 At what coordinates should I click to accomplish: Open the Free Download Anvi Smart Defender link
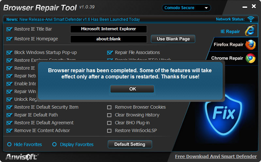(216, 156)
